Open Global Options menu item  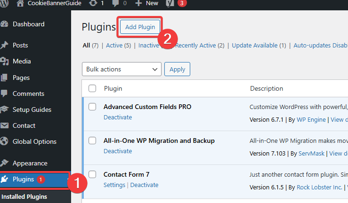(35, 141)
